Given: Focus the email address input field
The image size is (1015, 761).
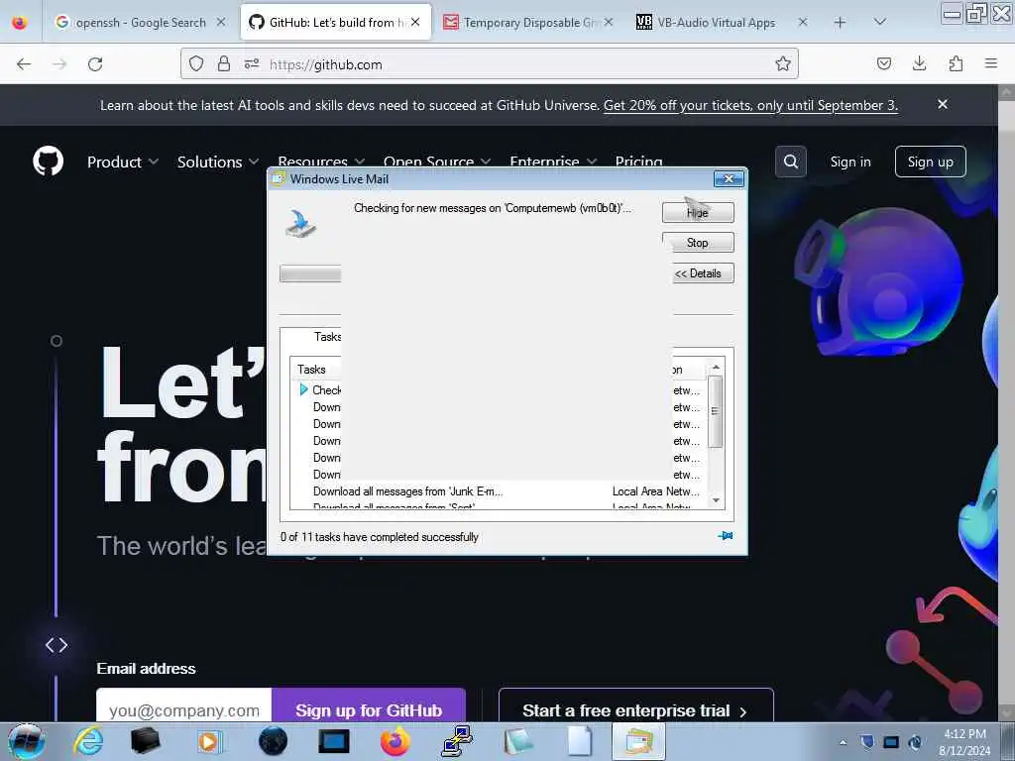Looking at the screenshot, I should [183, 706].
